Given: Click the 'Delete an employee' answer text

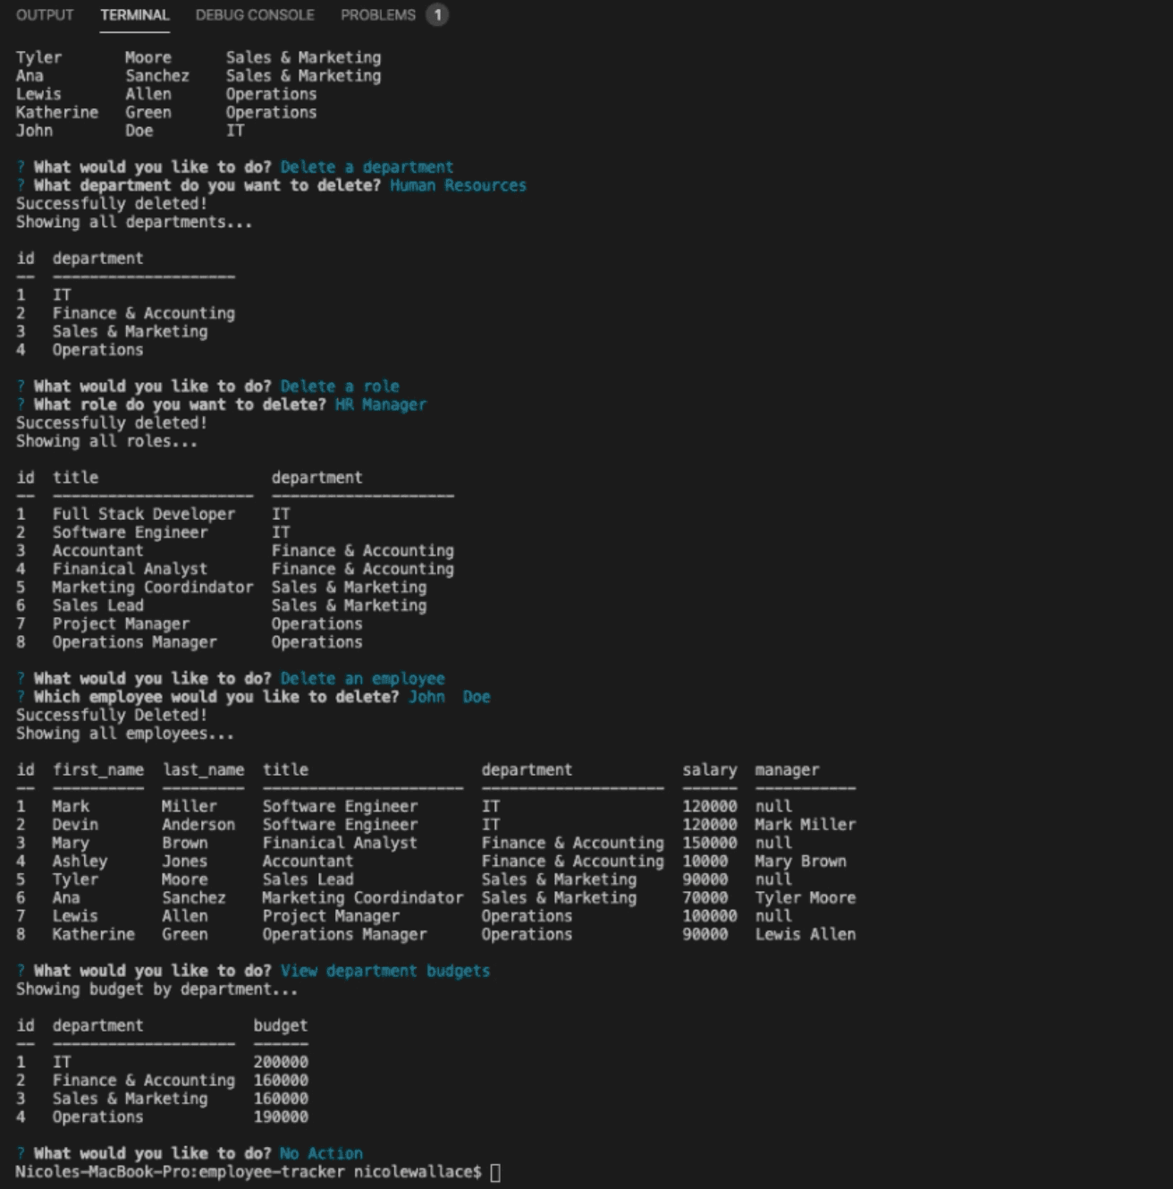Looking at the screenshot, I should [x=362, y=679].
